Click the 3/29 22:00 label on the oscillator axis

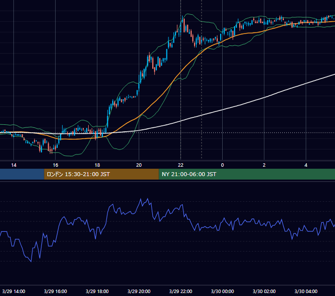point(181,291)
